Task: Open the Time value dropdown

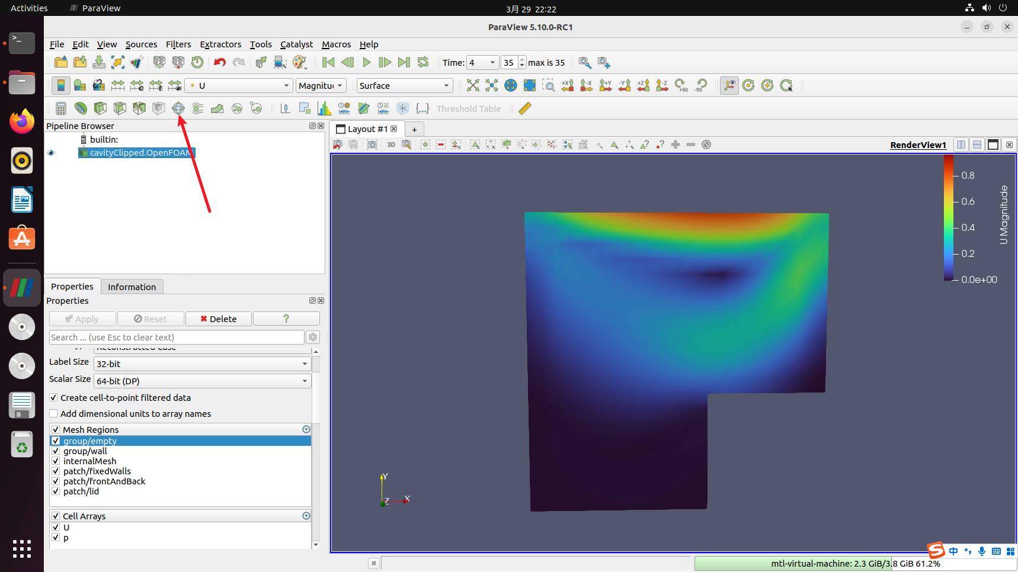Action: tap(482, 62)
